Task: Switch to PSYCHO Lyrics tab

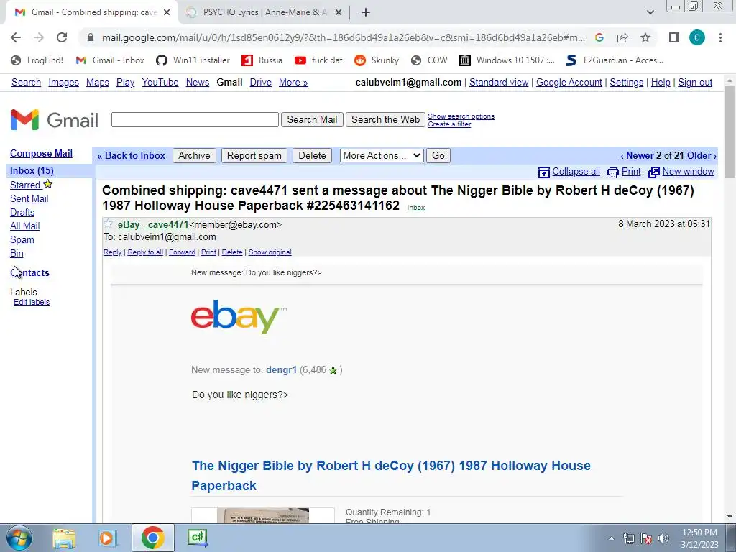Action: 264,12
